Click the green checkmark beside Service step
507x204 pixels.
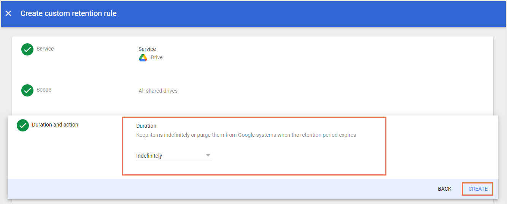pos(27,49)
